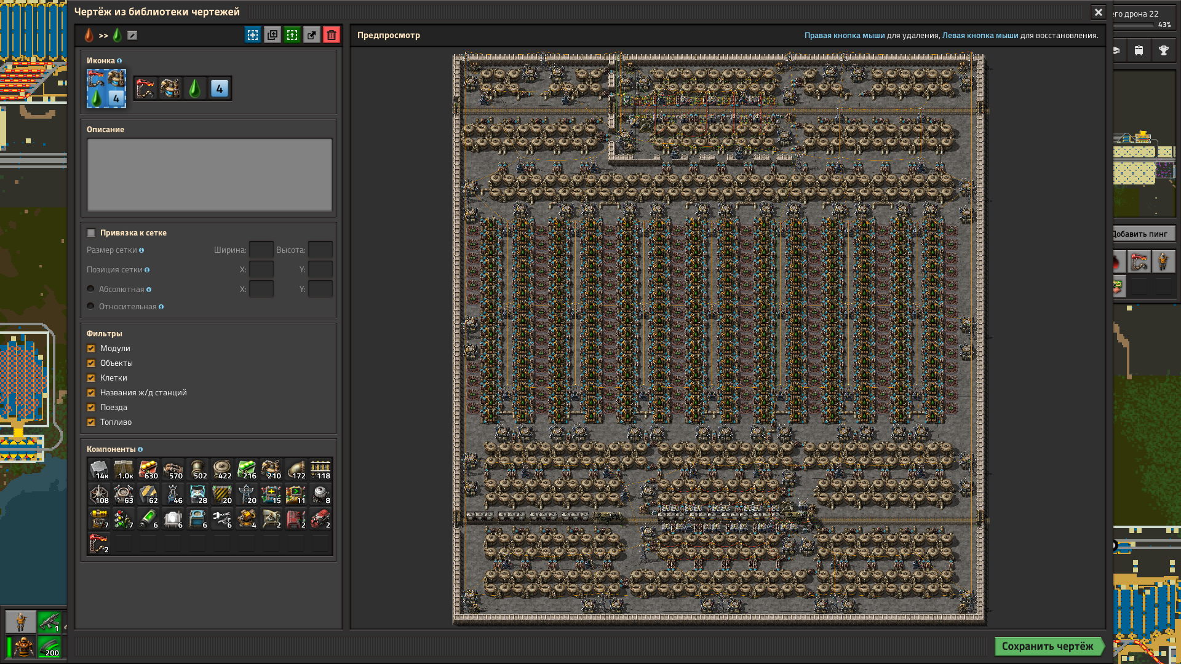1181x664 pixels.
Task: Click the trophy achievements icon top right
Action: [x=1163, y=50]
